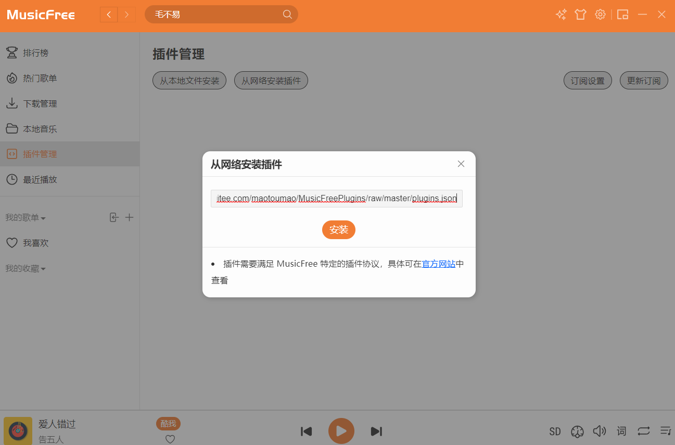Image resolution: width=675 pixels, height=445 pixels.
Task: Go to 下载管理 in the sidebar
Action: (x=70, y=103)
